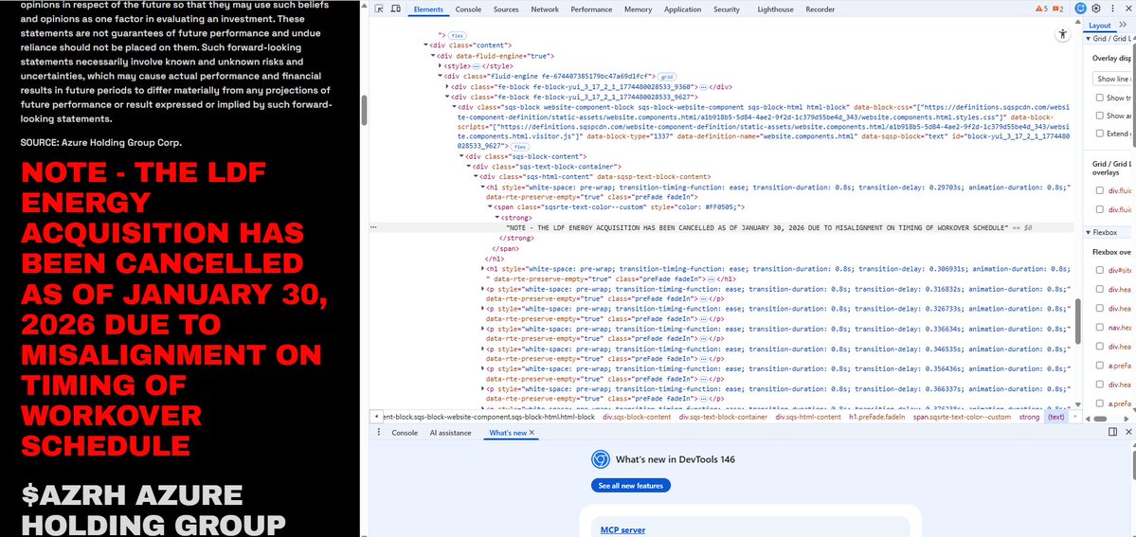This screenshot has height=537, width=1136.
Task: Click the blue AI assistance circular icon
Action: click(1080, 9)
